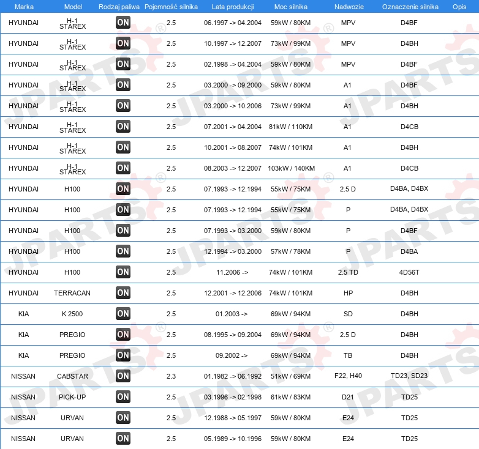Select the K 2500 model cell
The image size is (479, 449).
coord(72,314)
